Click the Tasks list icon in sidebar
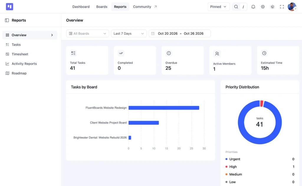Screen dimensions: 302x186 pyautogui.click(x=7, y=44)
